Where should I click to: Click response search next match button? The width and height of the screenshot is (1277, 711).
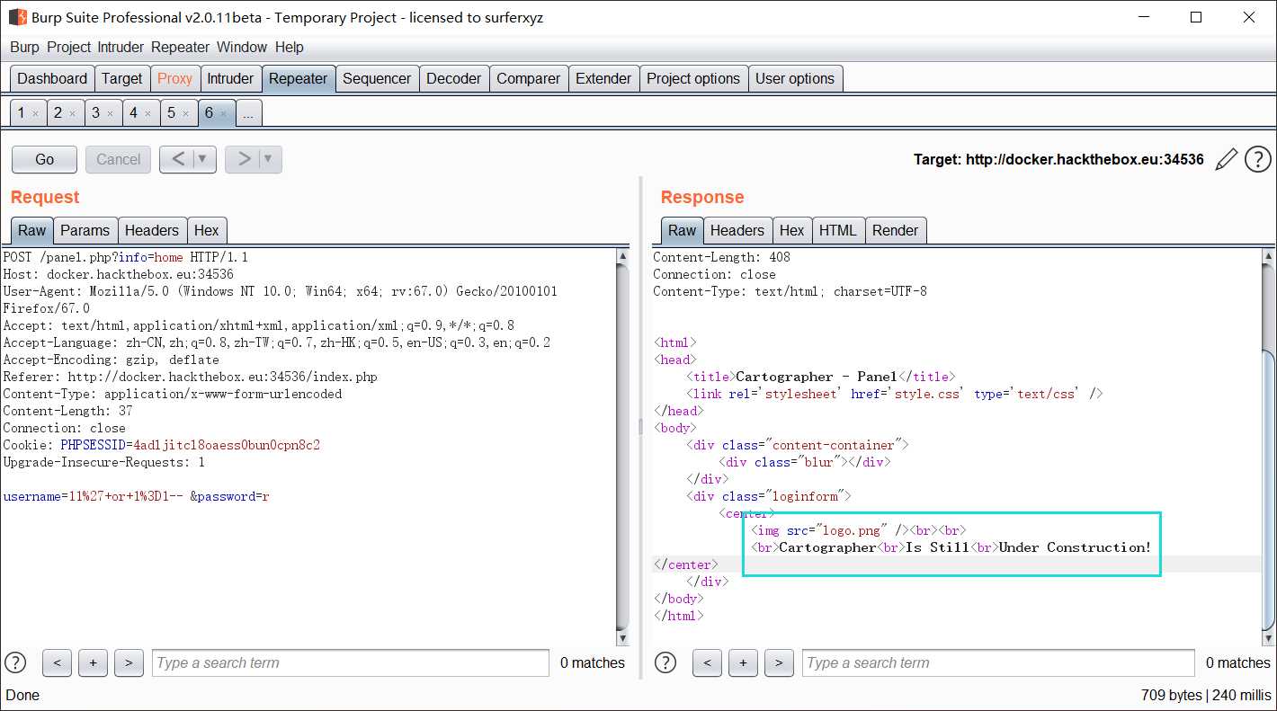[x=779, y=662]
